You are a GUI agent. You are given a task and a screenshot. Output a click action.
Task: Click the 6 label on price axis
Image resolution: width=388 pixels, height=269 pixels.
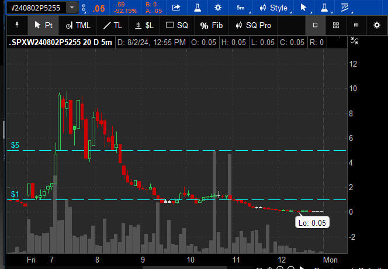351,138
